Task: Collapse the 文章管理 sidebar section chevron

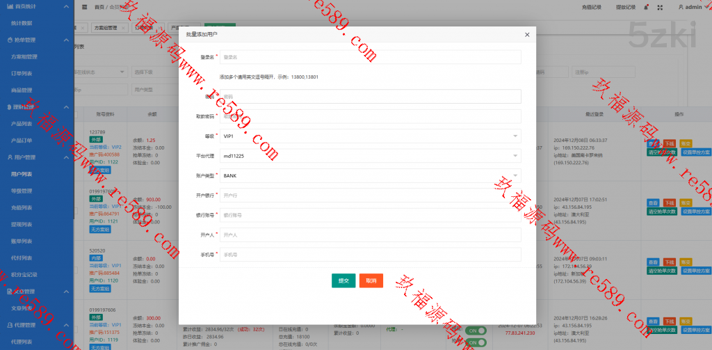Action: pos(66,292)
